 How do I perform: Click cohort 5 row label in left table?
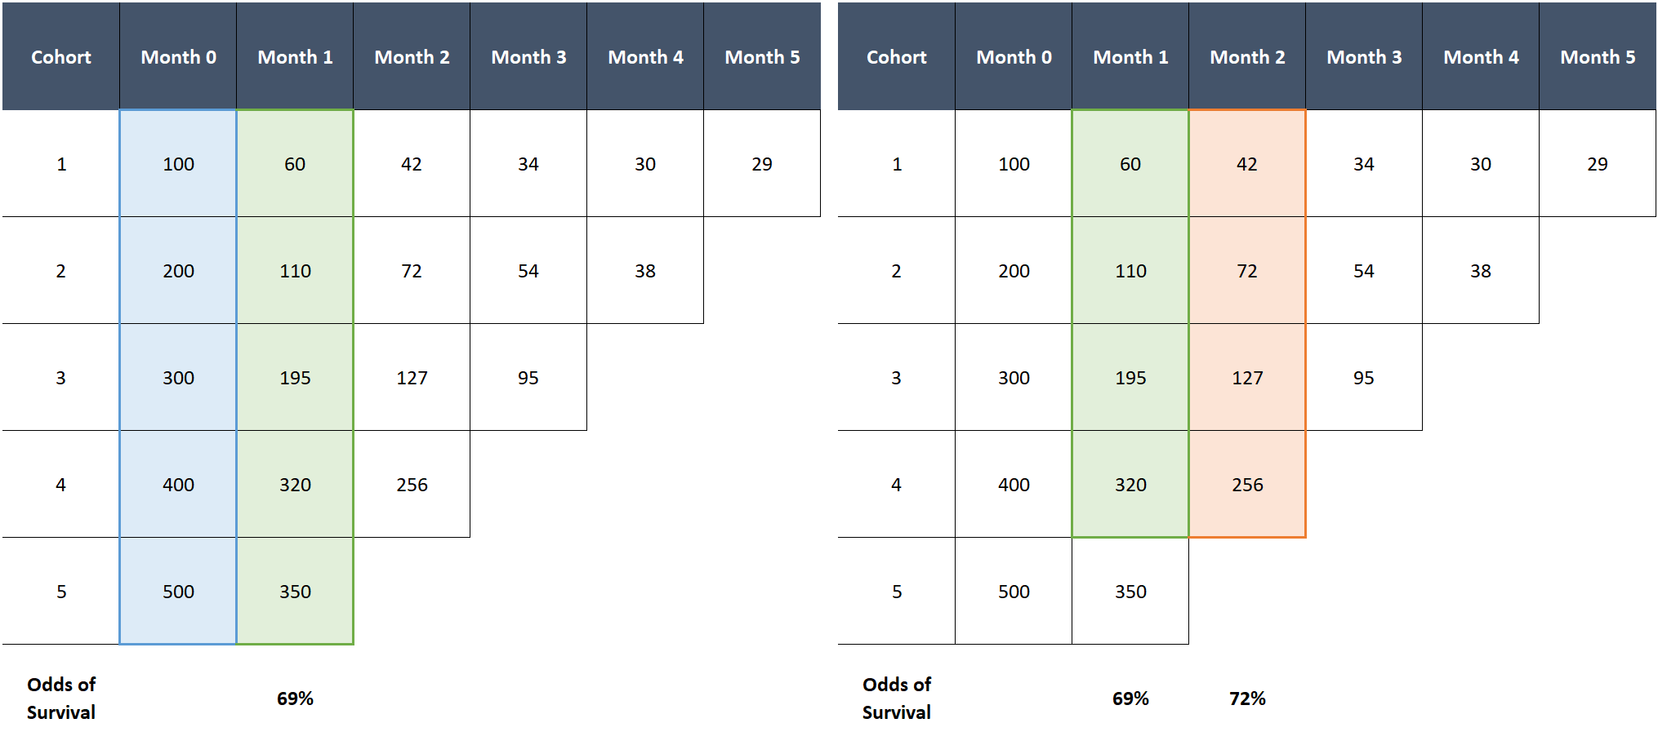click(x=61, y=592)
